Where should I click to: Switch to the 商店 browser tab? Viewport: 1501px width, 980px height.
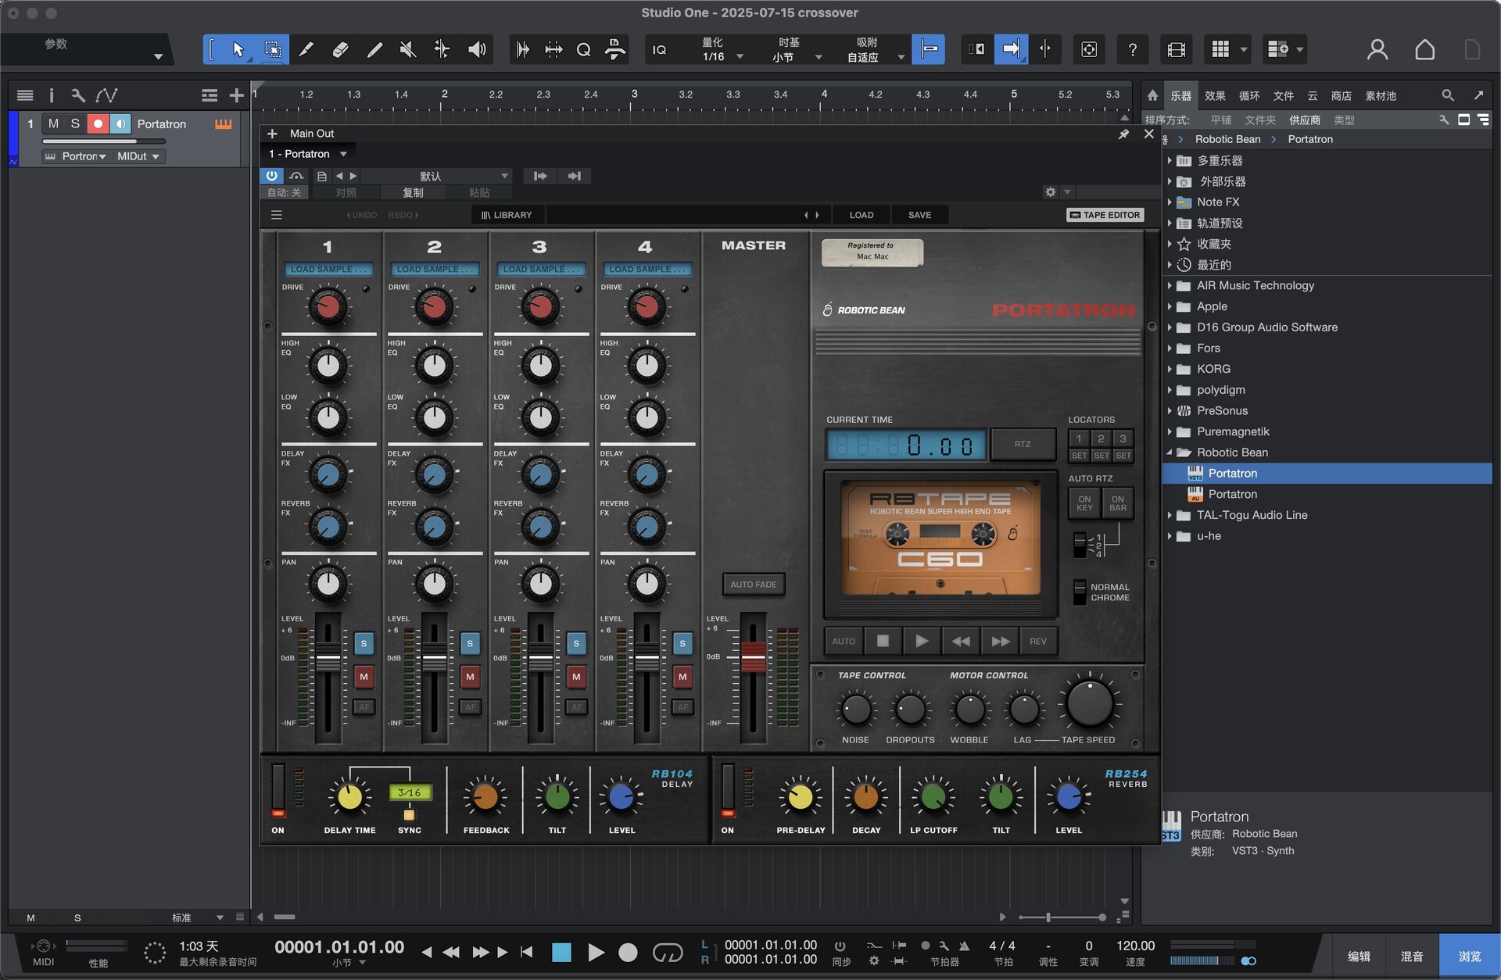(1342, 96)
